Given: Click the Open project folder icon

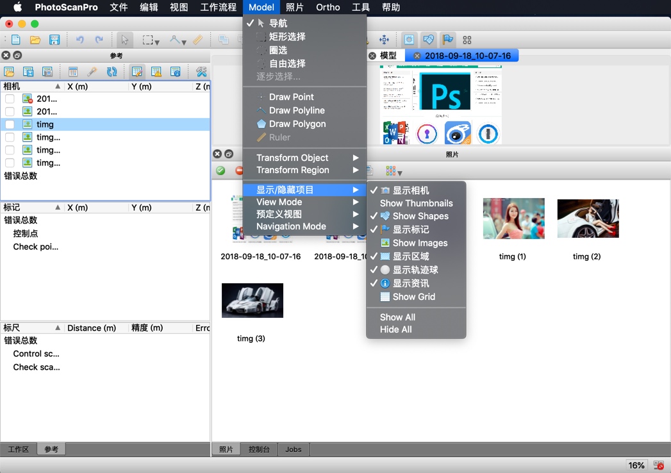Looking at the screenshot, I should [x=35, y=40].
